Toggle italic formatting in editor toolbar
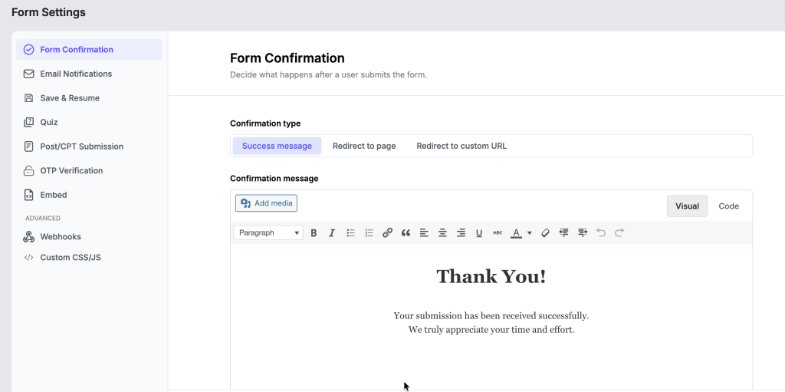The width and height of the screenshot is (785, 392). 331,232
